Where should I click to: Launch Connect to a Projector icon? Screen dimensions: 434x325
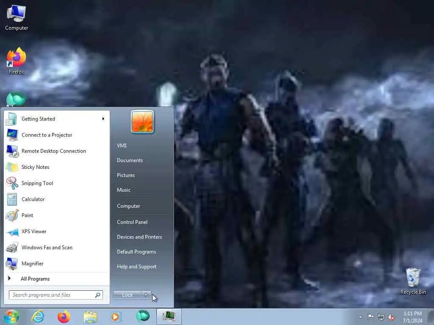pyautogui.click(x=12, y=135)
